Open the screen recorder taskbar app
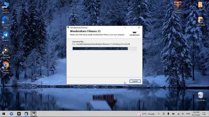Image resolution: width=209 pixels, height=117 pixels. coord(19,114)
